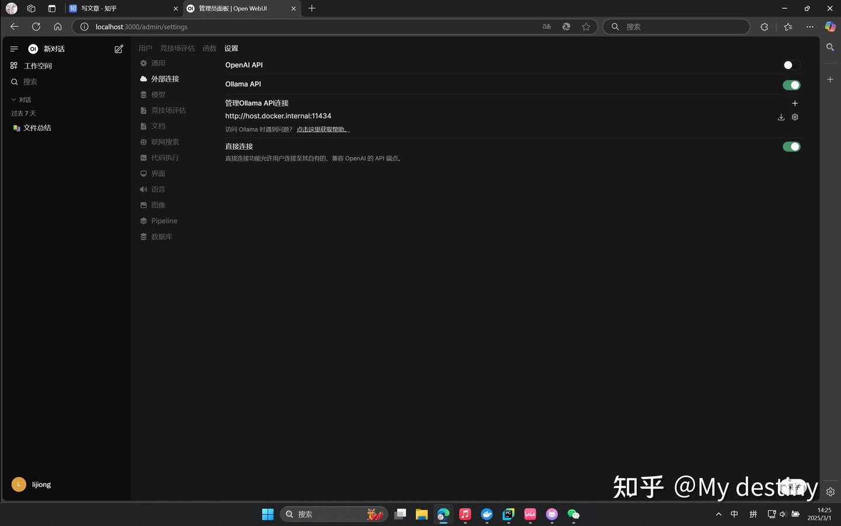This screenshot has height=526, width=841.
Task: Enable the OpenAI API toggle
Action: [x=791, y=65]
